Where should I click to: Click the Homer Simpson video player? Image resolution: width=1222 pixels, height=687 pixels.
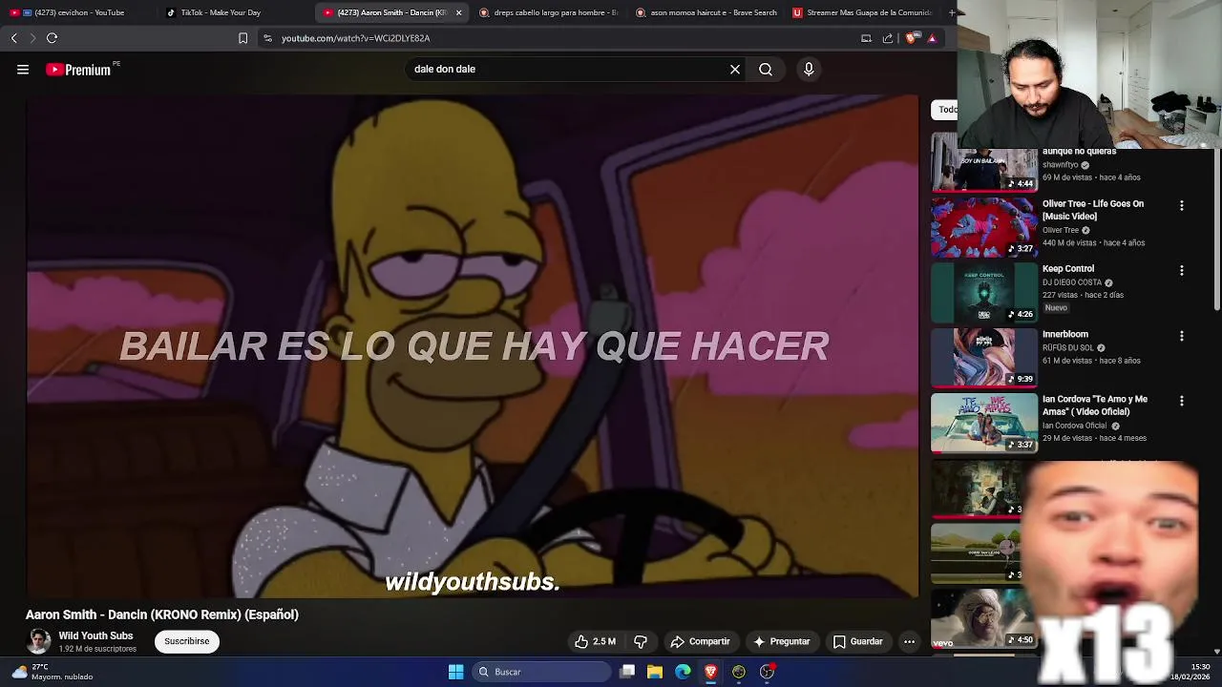(473, 345)
